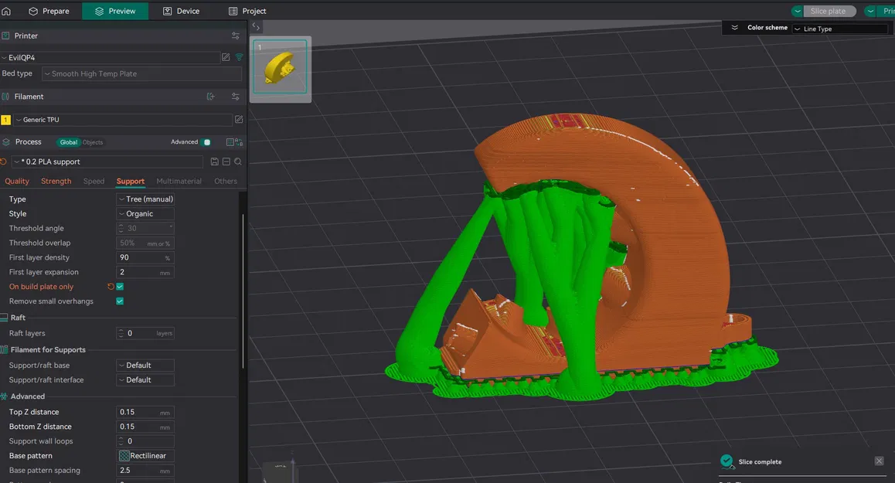The image size is (895, 483).
Task: Switch to the Preview tab
Action: point(115,11)
